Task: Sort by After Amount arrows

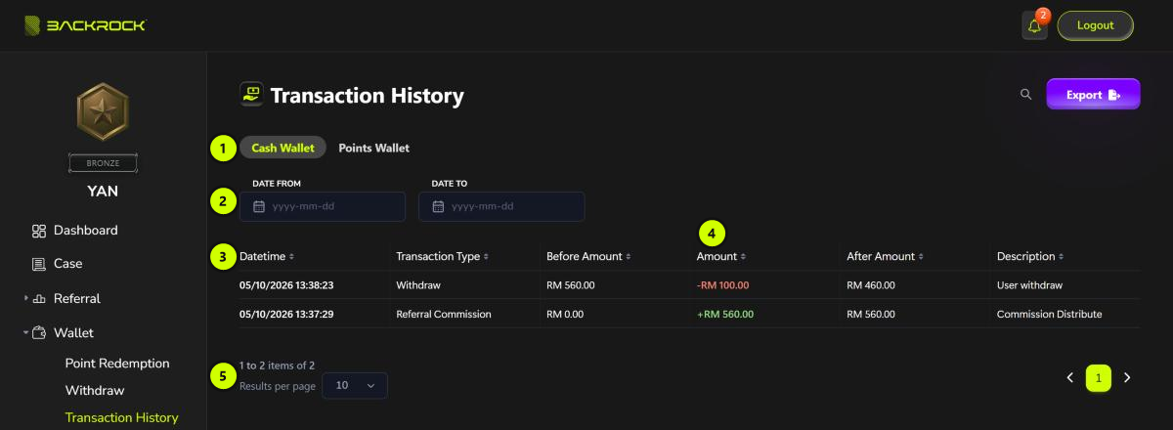Action: (x=921, y=257)
